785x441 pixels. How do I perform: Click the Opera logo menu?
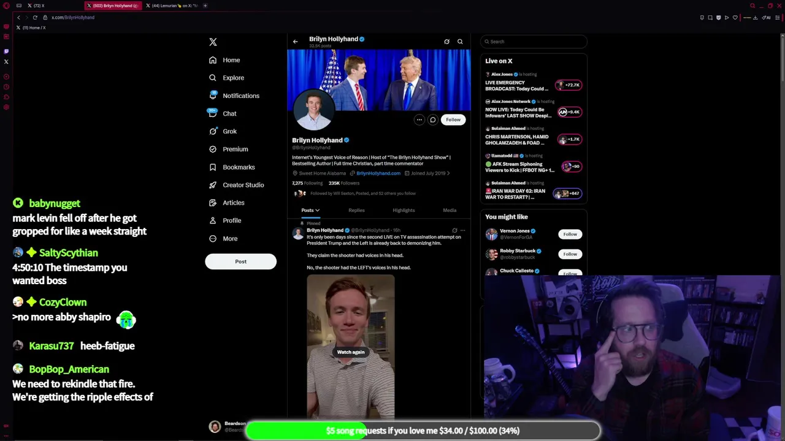[x=6, y=6]
